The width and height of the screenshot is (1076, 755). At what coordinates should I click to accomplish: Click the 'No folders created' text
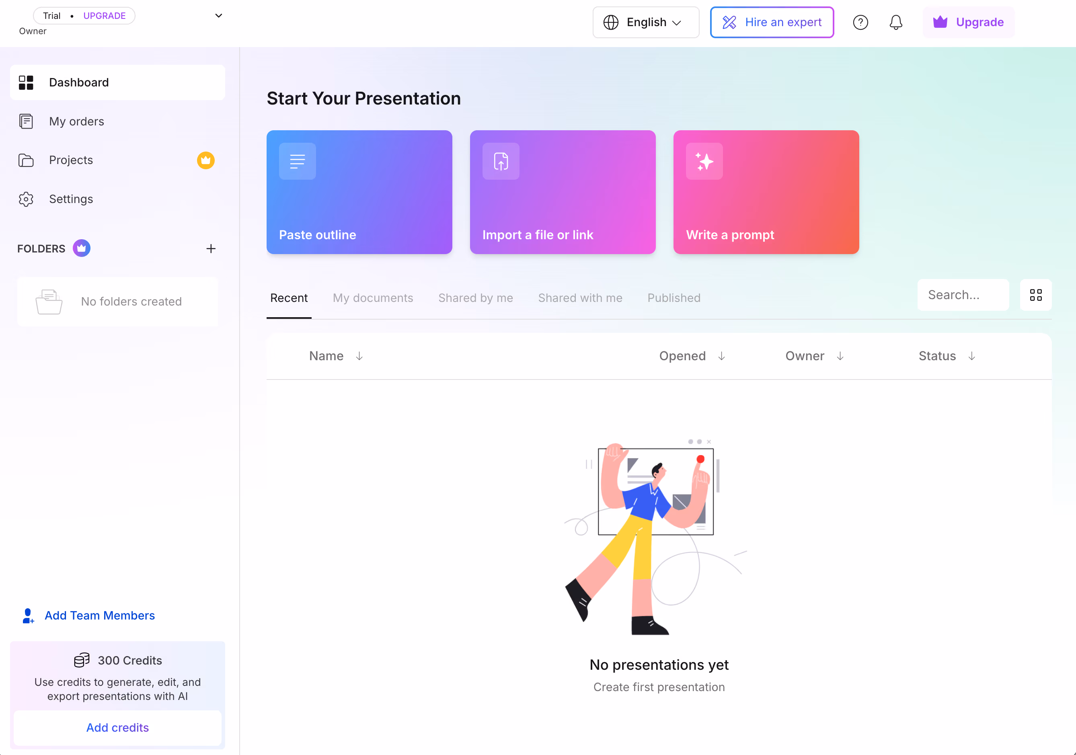tap(131, 302)
